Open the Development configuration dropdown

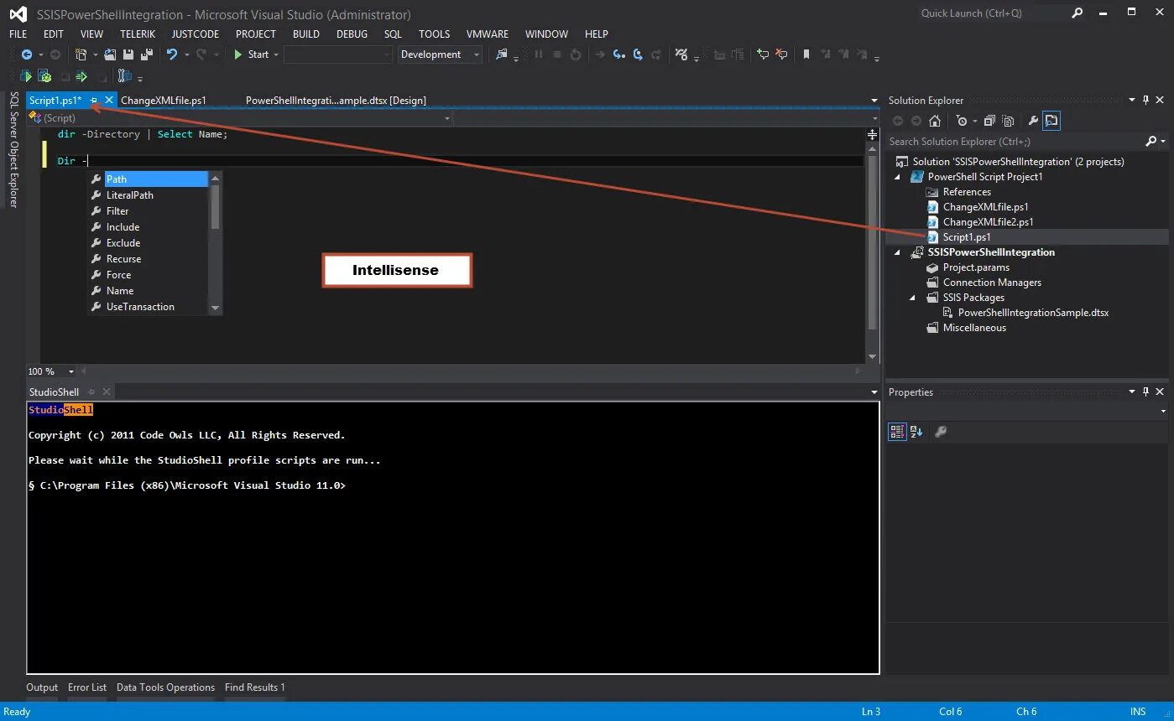point(440,54)
